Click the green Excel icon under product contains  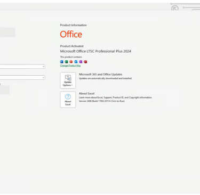coord(67,62)
